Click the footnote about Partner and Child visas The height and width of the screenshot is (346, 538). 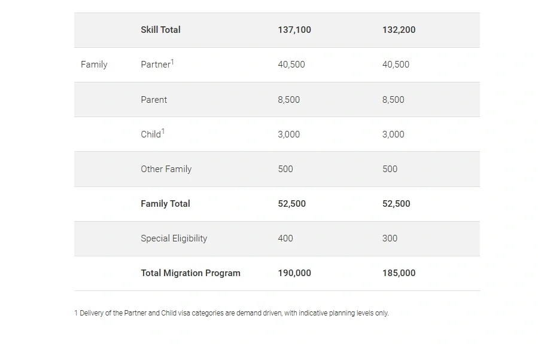click(x=232, y=313)
